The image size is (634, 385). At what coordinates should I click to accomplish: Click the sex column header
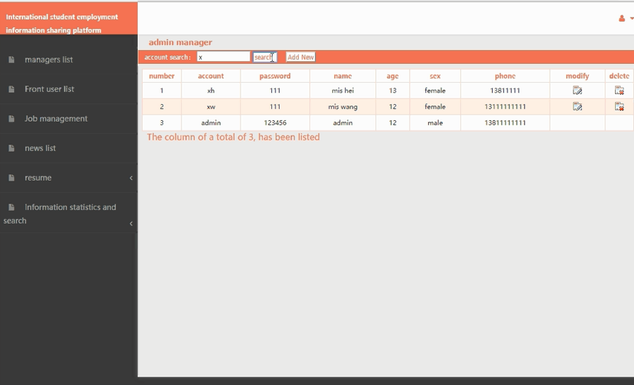435,76
